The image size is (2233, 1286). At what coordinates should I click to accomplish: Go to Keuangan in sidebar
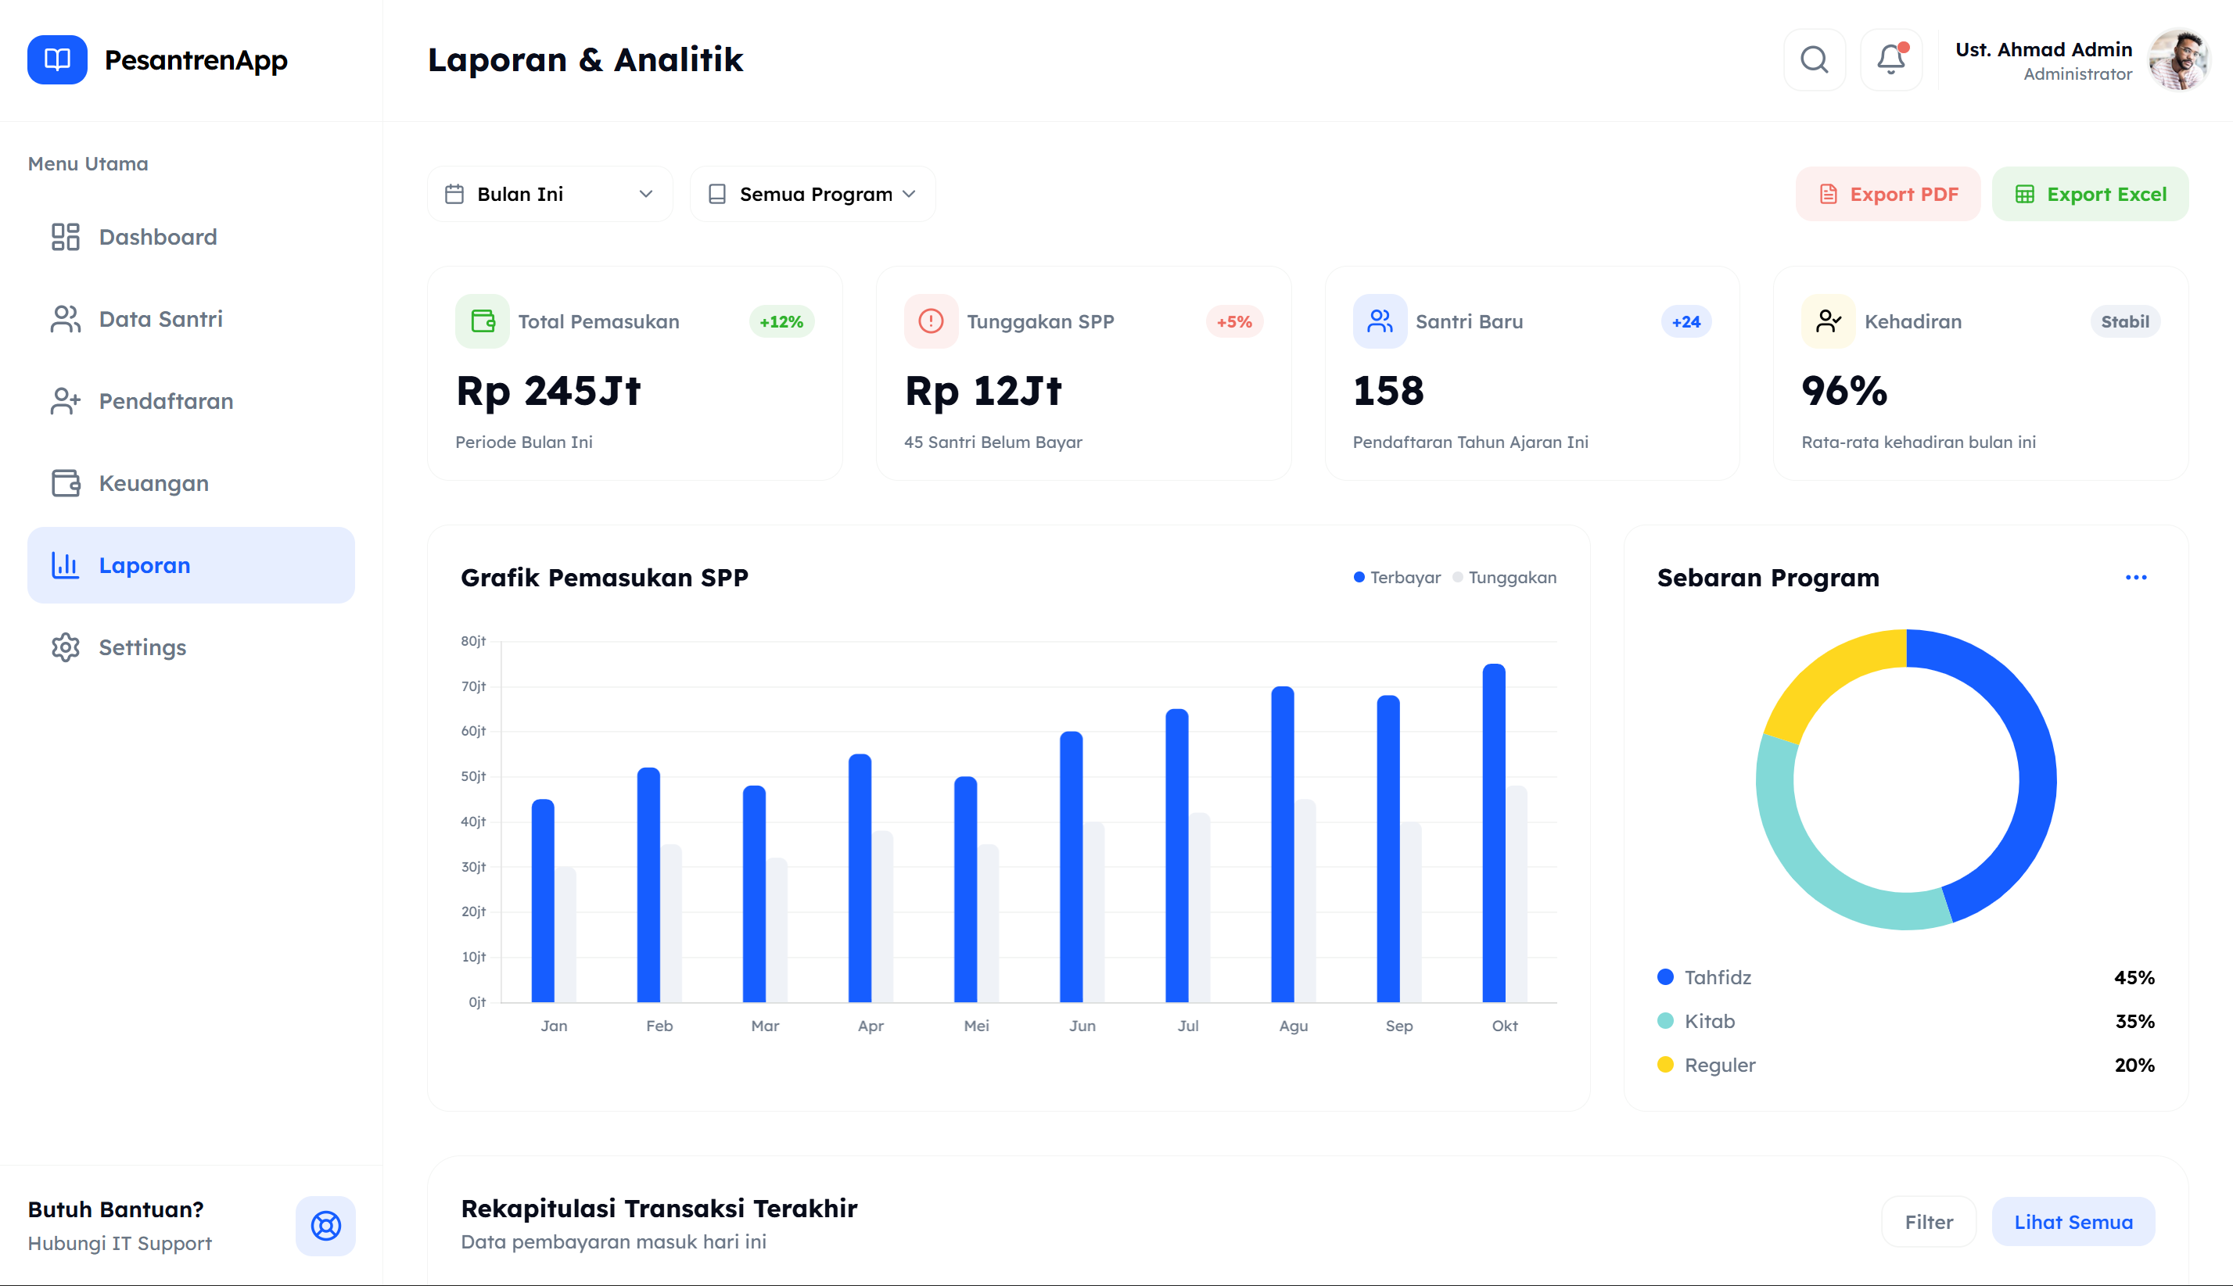pyautogui.click(x=154, y=483)
